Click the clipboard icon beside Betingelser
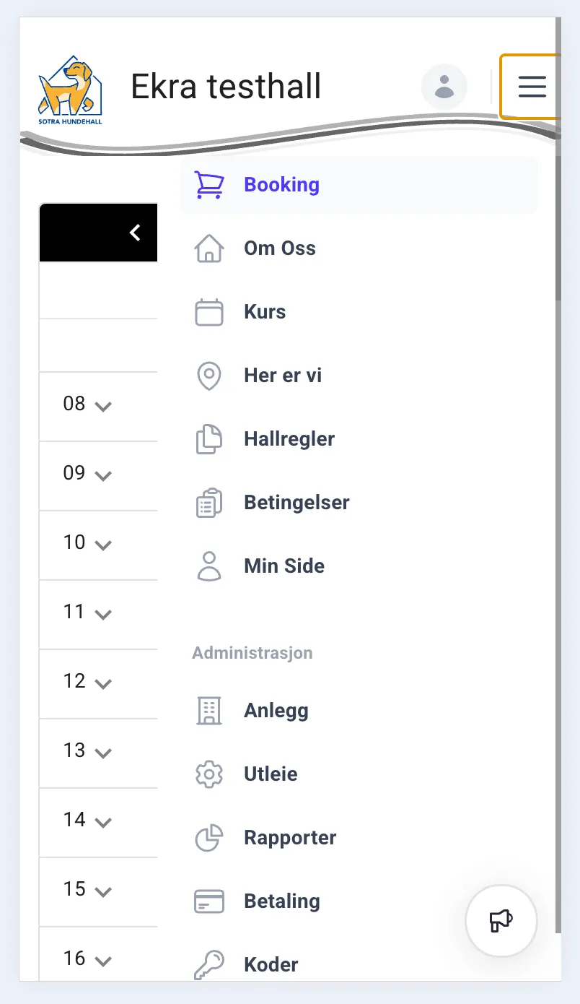 pos(209,503)
